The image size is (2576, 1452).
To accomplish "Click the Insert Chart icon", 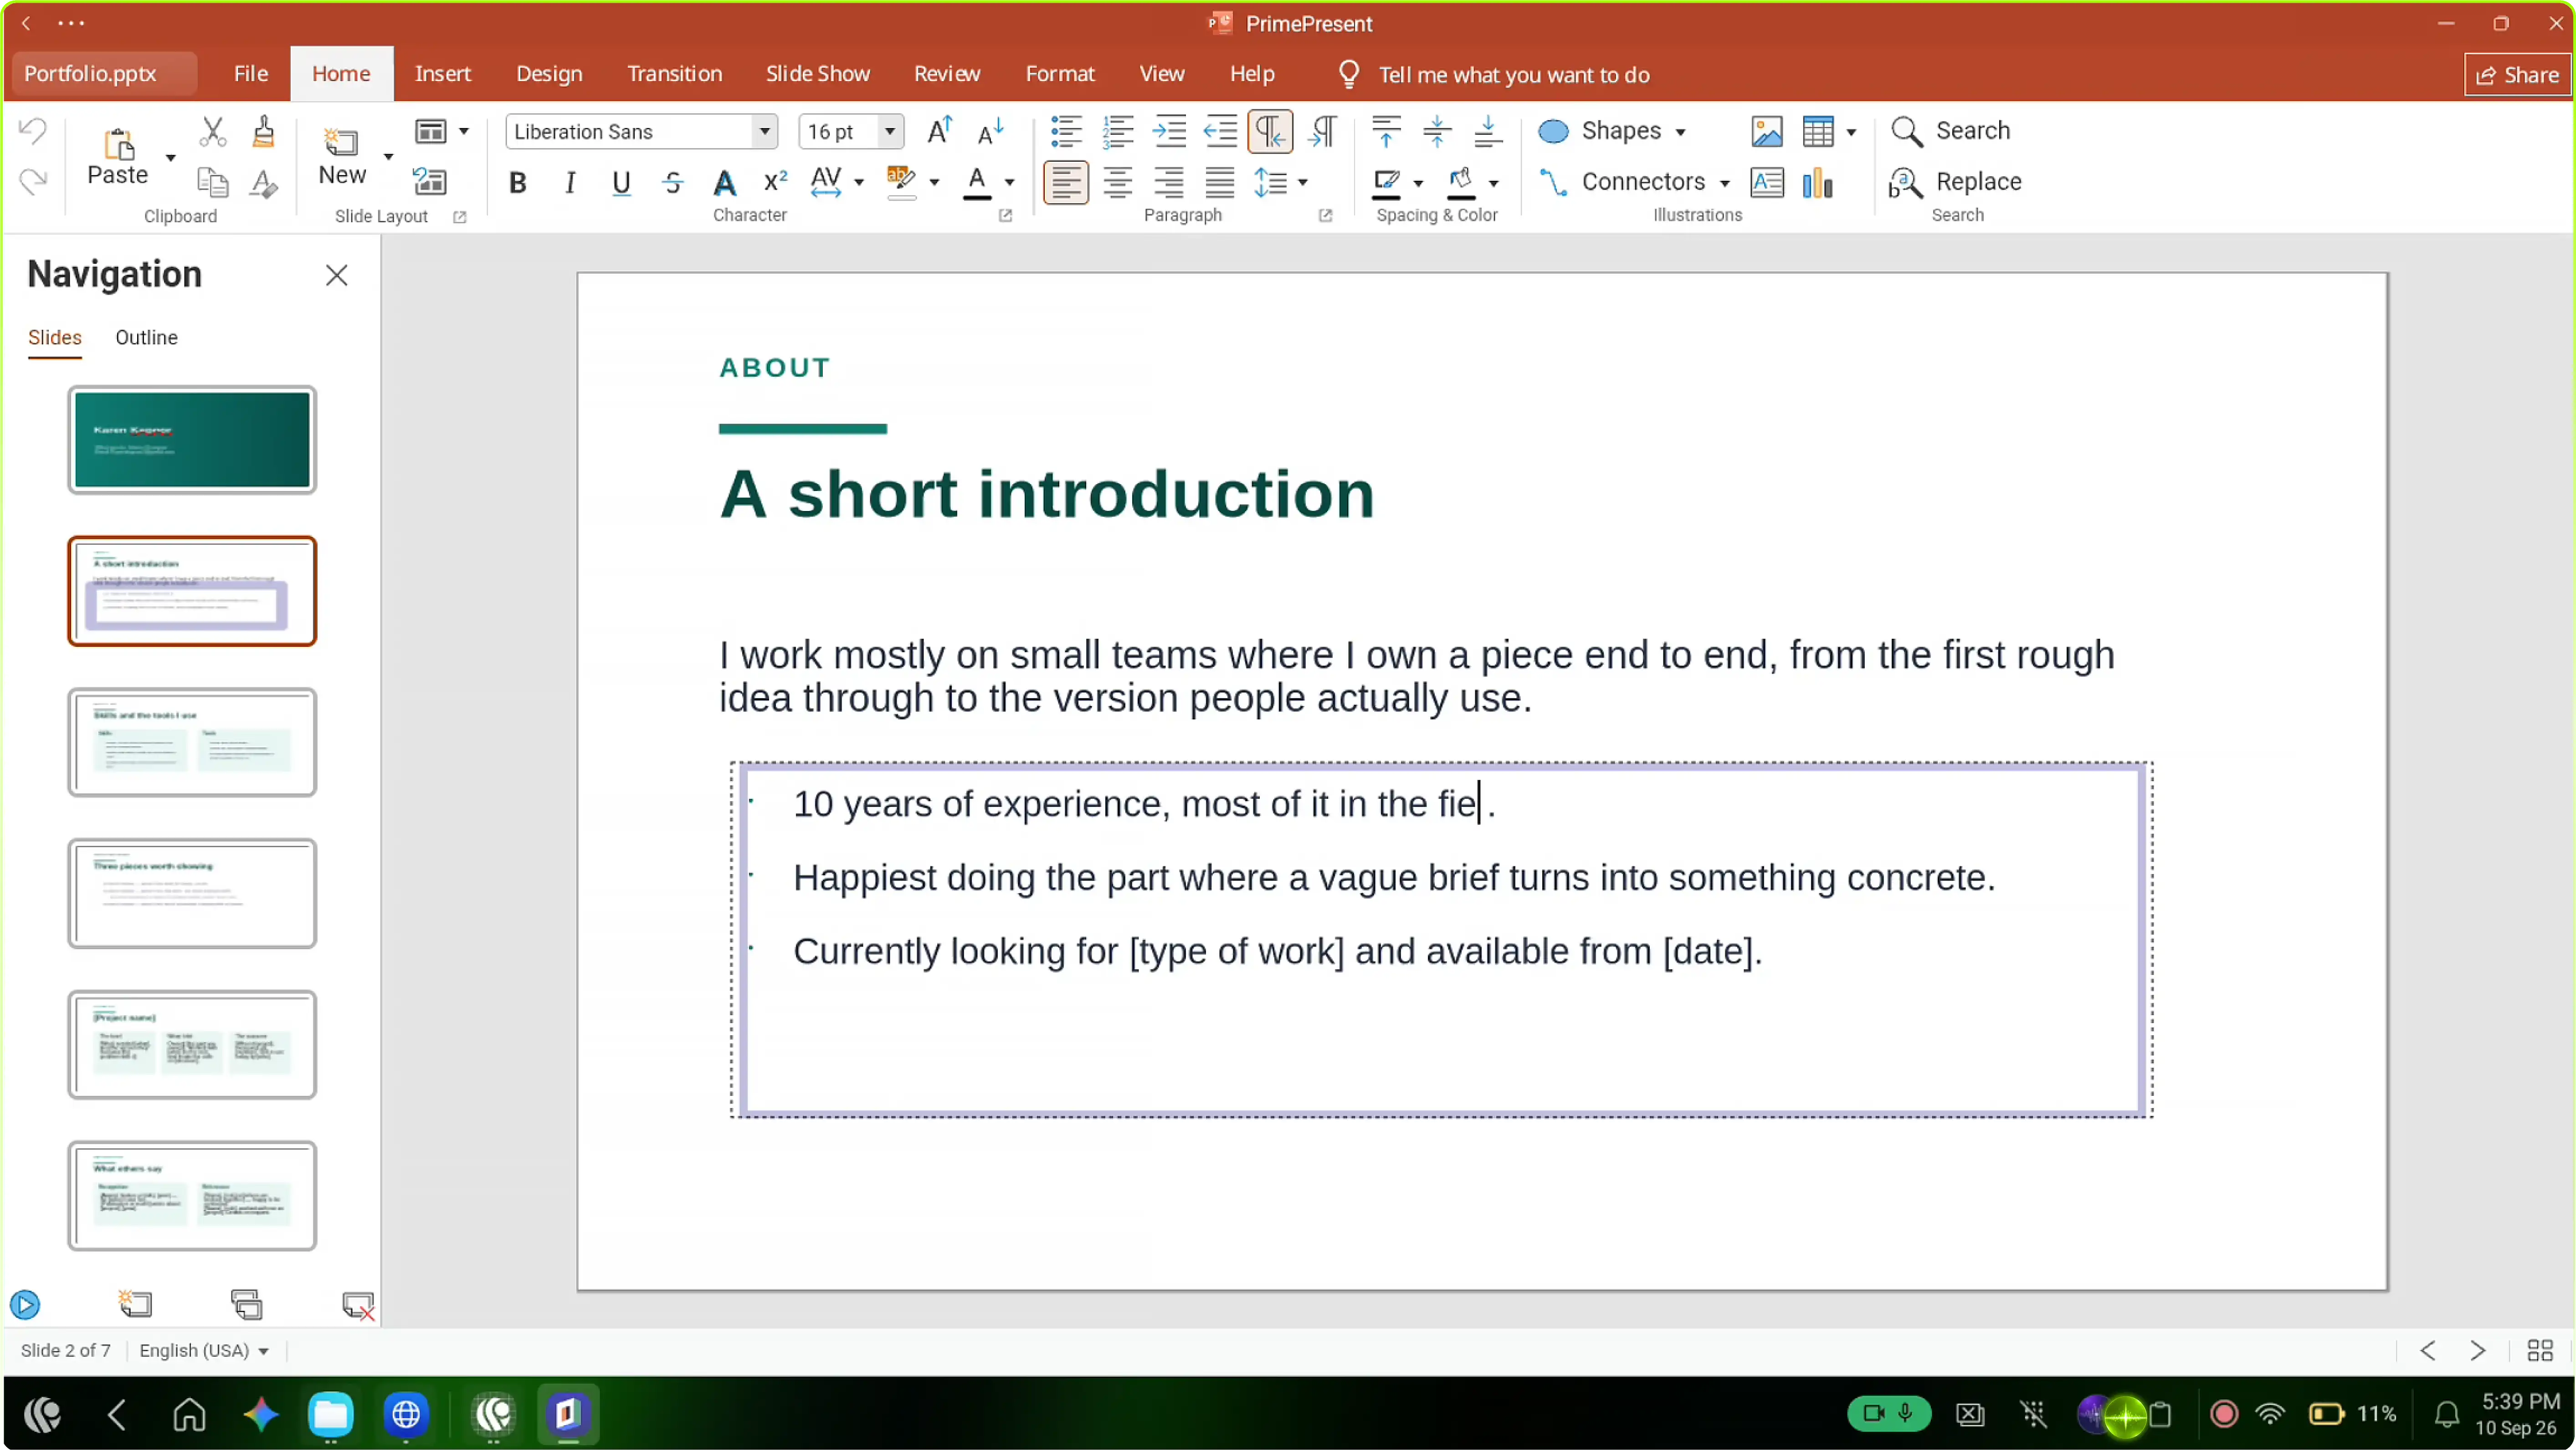I will pos(1817,183).
